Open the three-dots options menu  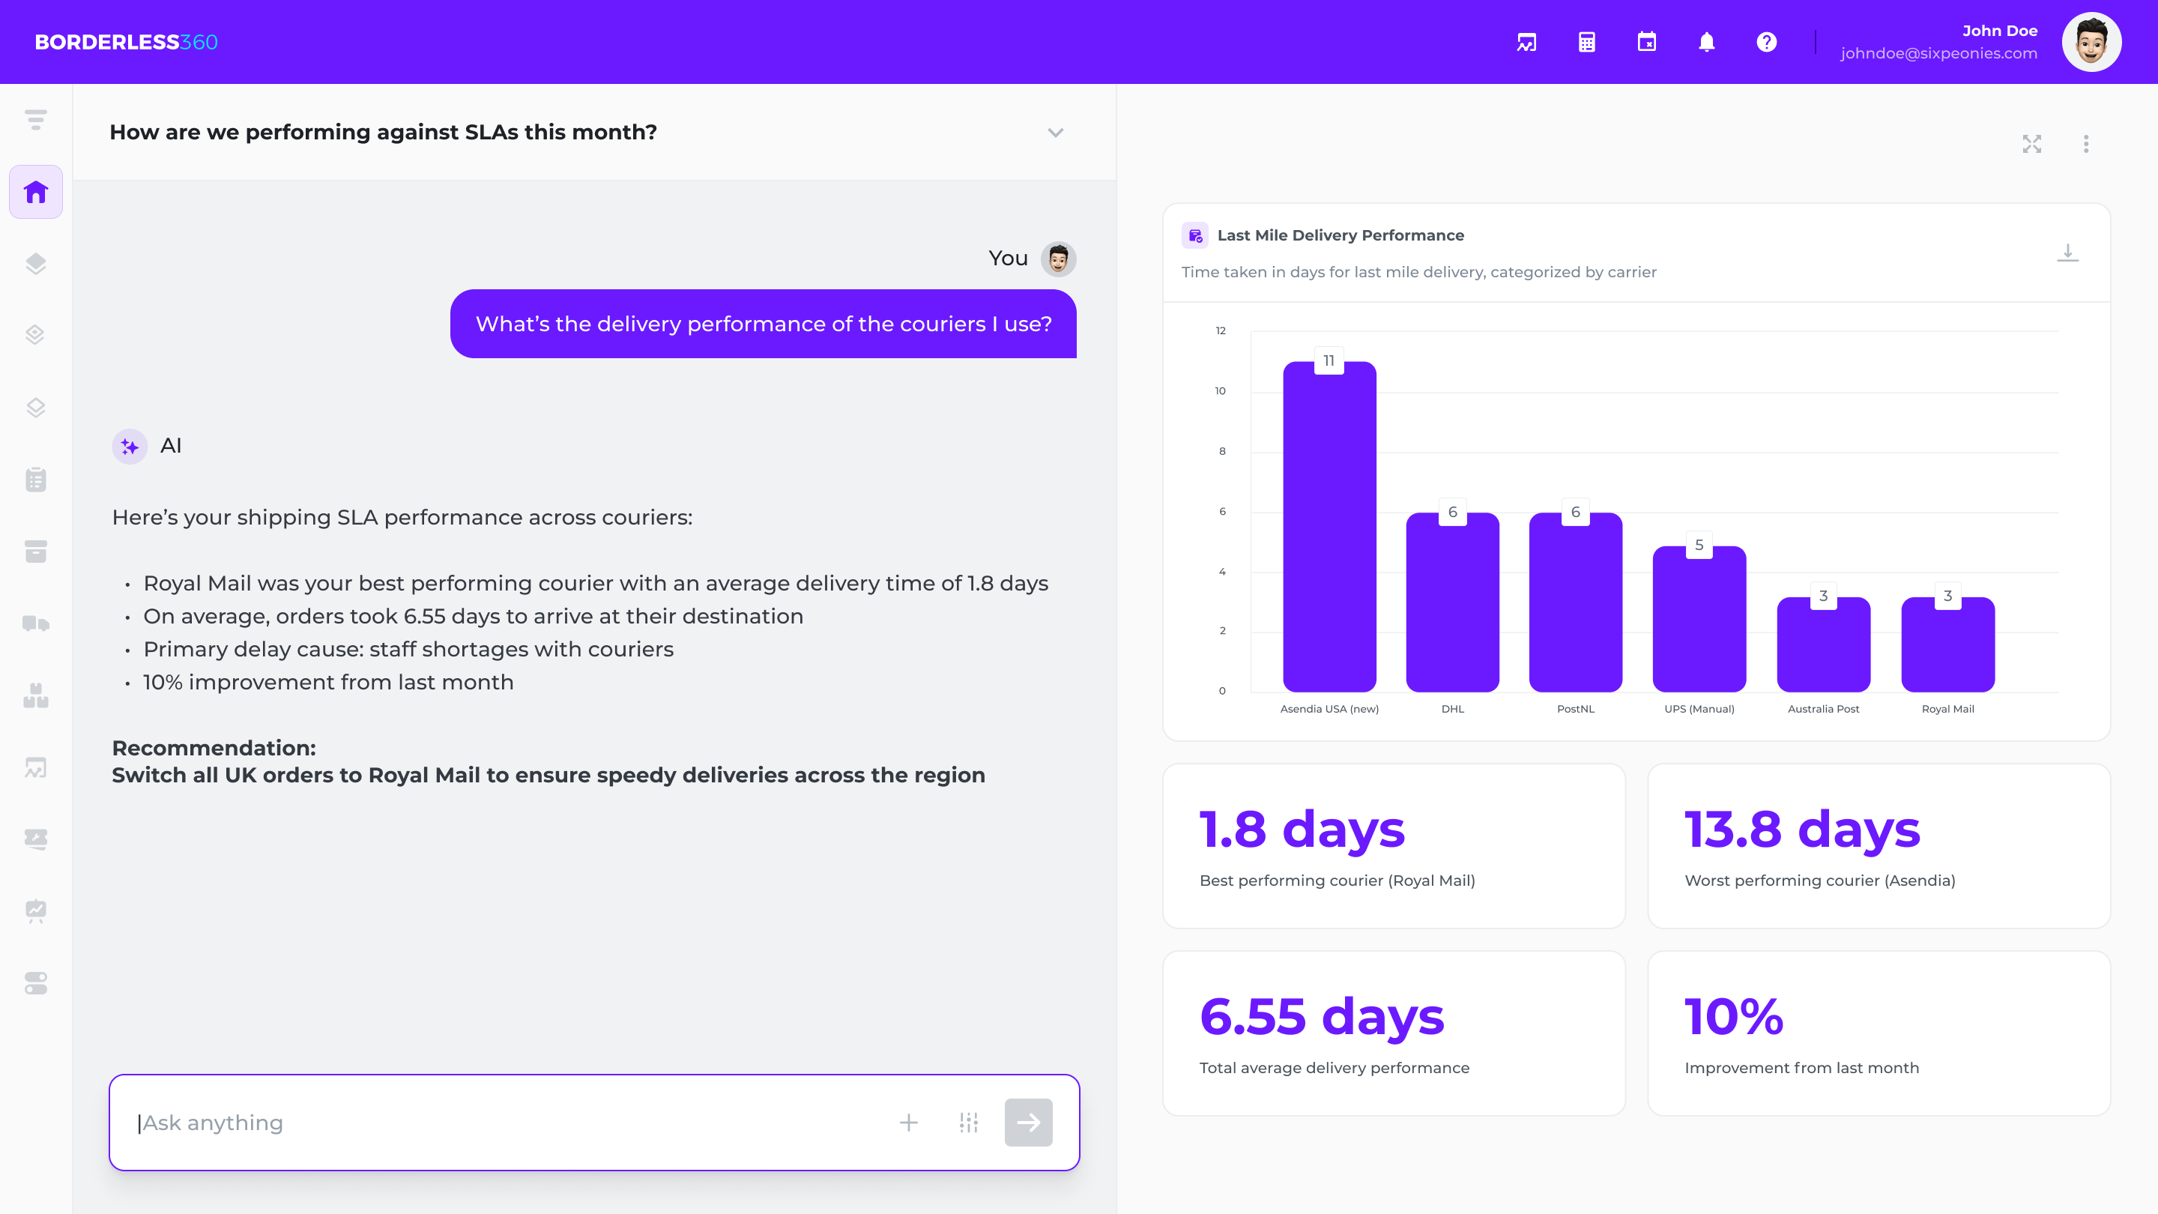tap(2086, 144)
